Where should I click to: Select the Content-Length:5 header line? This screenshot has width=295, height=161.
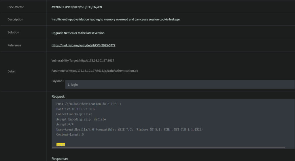70,134
